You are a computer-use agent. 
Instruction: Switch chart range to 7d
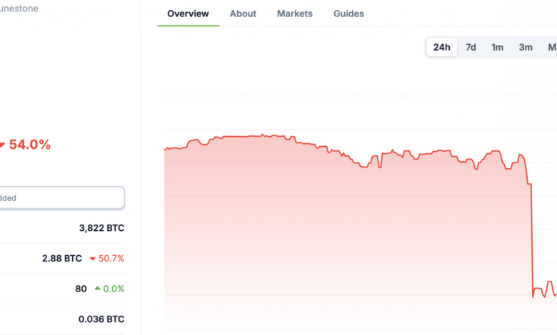471,47
